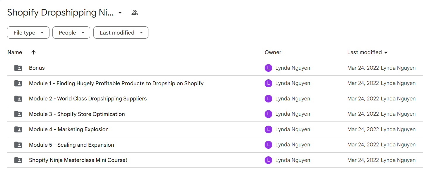423x183 pixels.
Task: Click owner name Lynda Nguyen in Module 5 row
Action: coord(293,145)
